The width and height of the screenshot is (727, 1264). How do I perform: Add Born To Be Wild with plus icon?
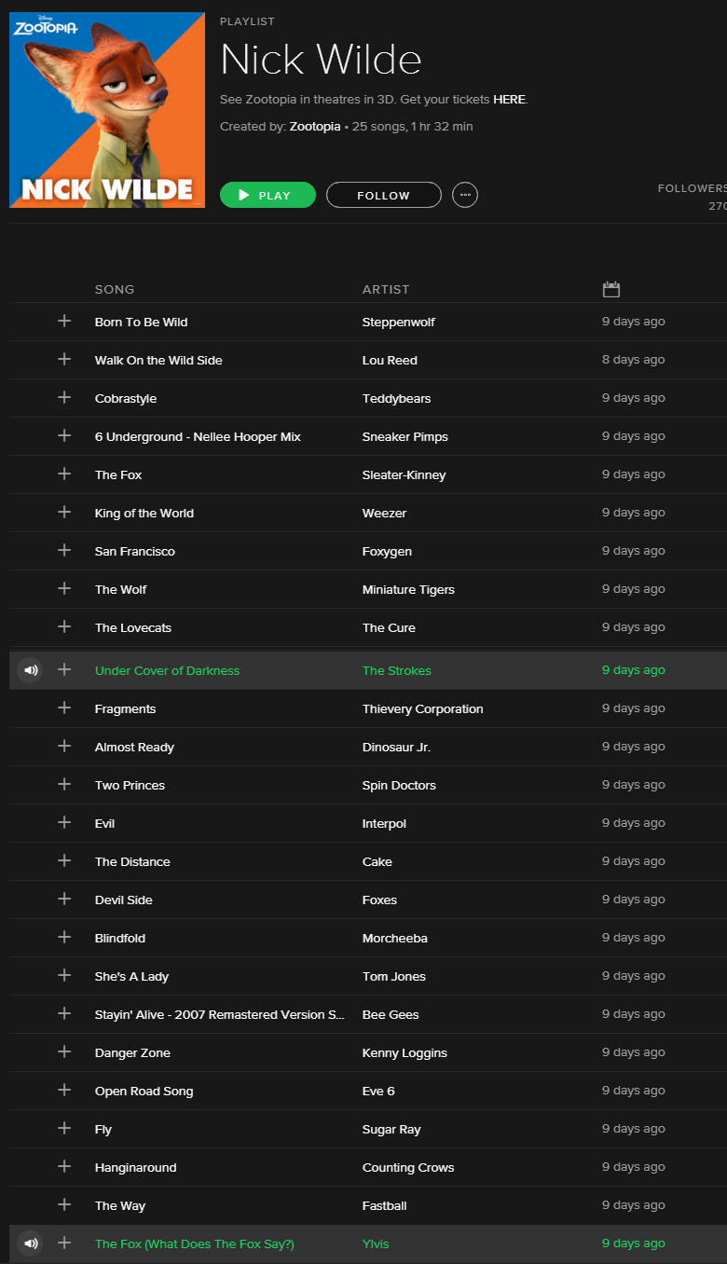(x=64, y=322)
